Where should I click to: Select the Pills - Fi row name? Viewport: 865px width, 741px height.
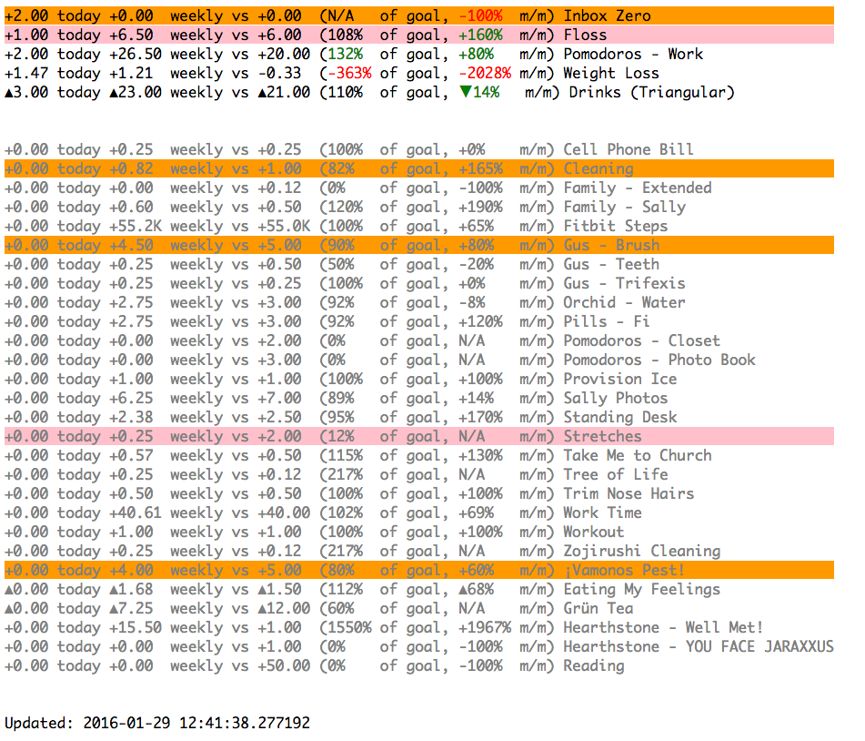(x=607, y=322)
